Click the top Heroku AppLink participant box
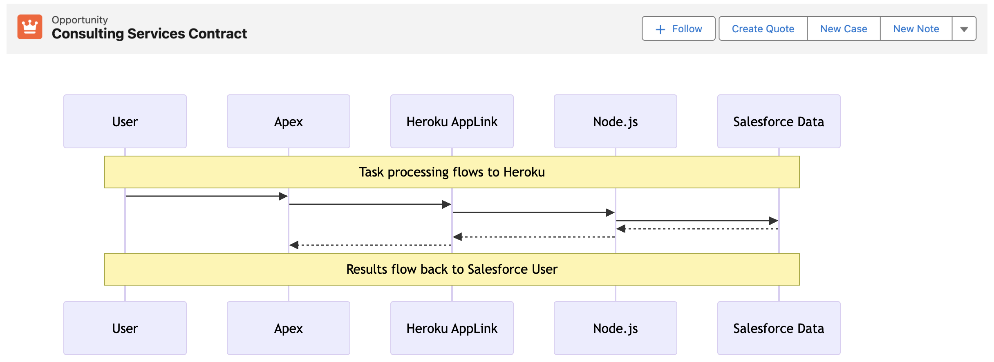 [452, 121]
